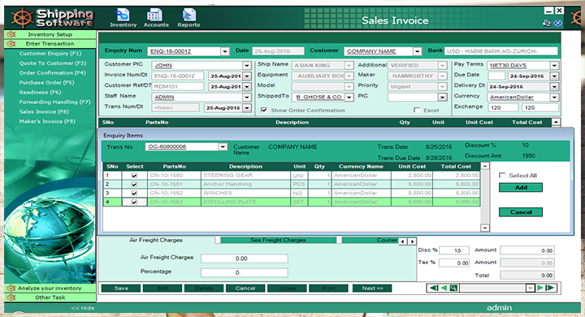The width and height of the screenshot is (585, 317).
Task: Click the blue round X icon in header
Action: [x=557, y=23]
